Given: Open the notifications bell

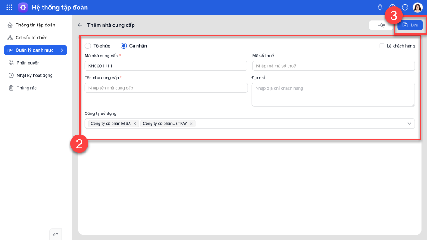Looking at the screenshot, I should [380, 7].
